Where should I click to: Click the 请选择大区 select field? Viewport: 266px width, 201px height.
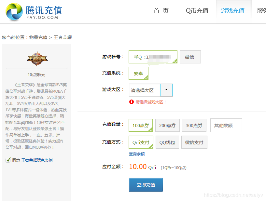point(145,90)
